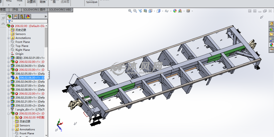Switch to DisplayManager tab
The width and height of the screenshot is (274, 137).
pos(28,17)
